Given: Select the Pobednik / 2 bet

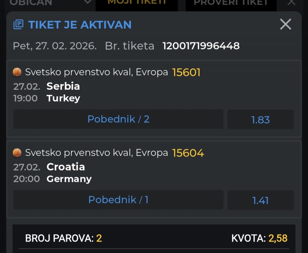Looking at the screenshot, I should click(x=118, y=119).
